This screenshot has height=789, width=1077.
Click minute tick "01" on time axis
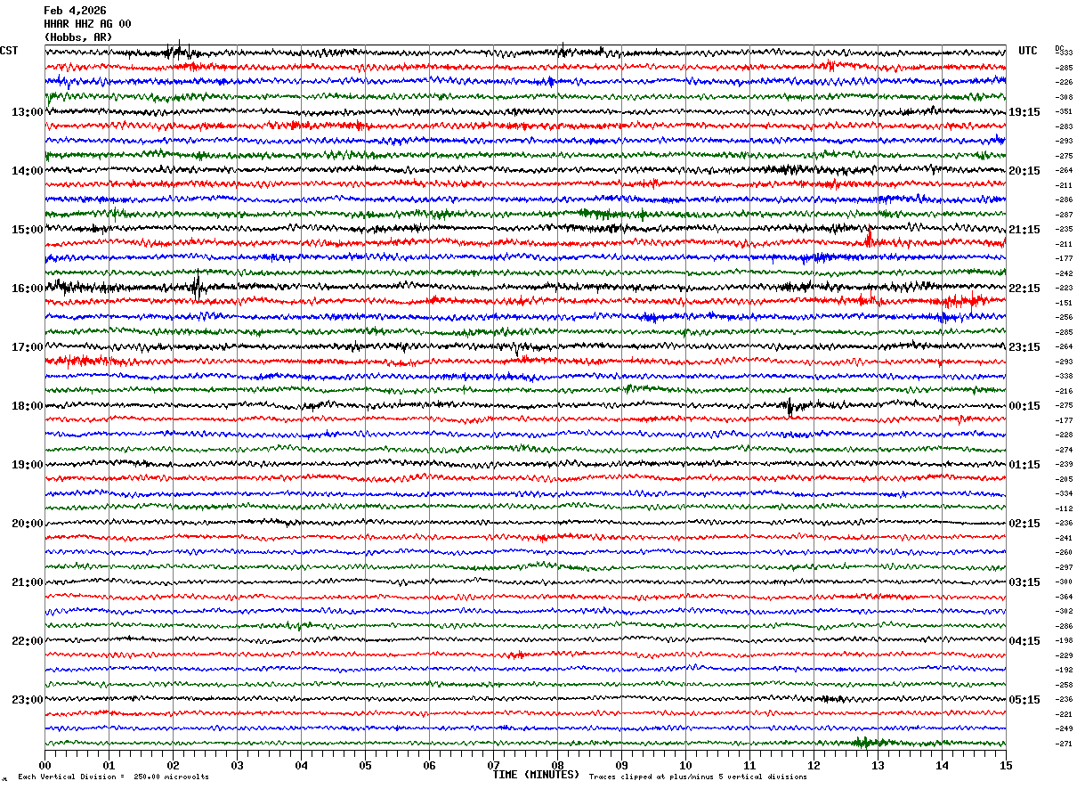point(109,765)
